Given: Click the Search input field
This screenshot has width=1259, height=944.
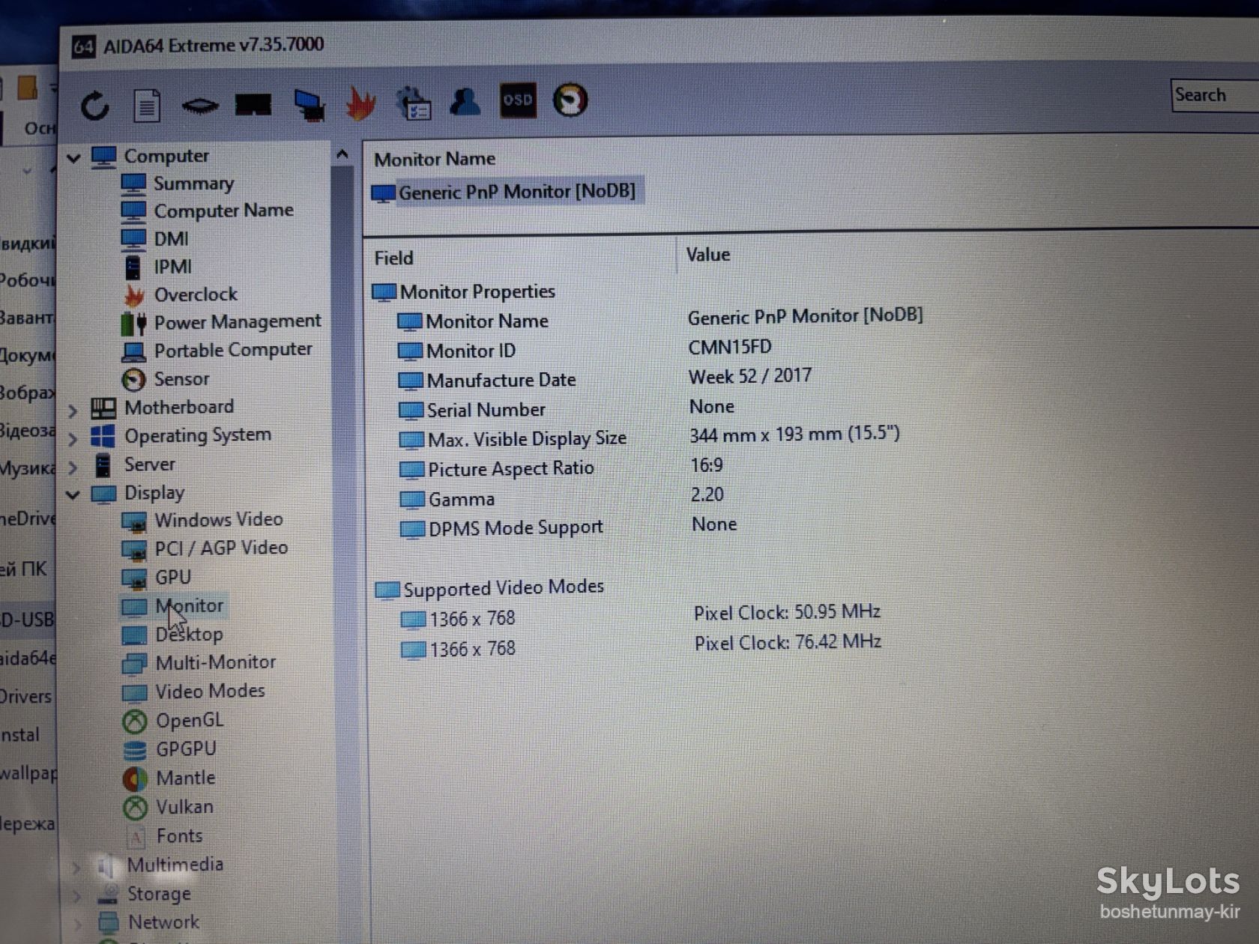Looking at the screenshot, I should [x=1215, y=95].
